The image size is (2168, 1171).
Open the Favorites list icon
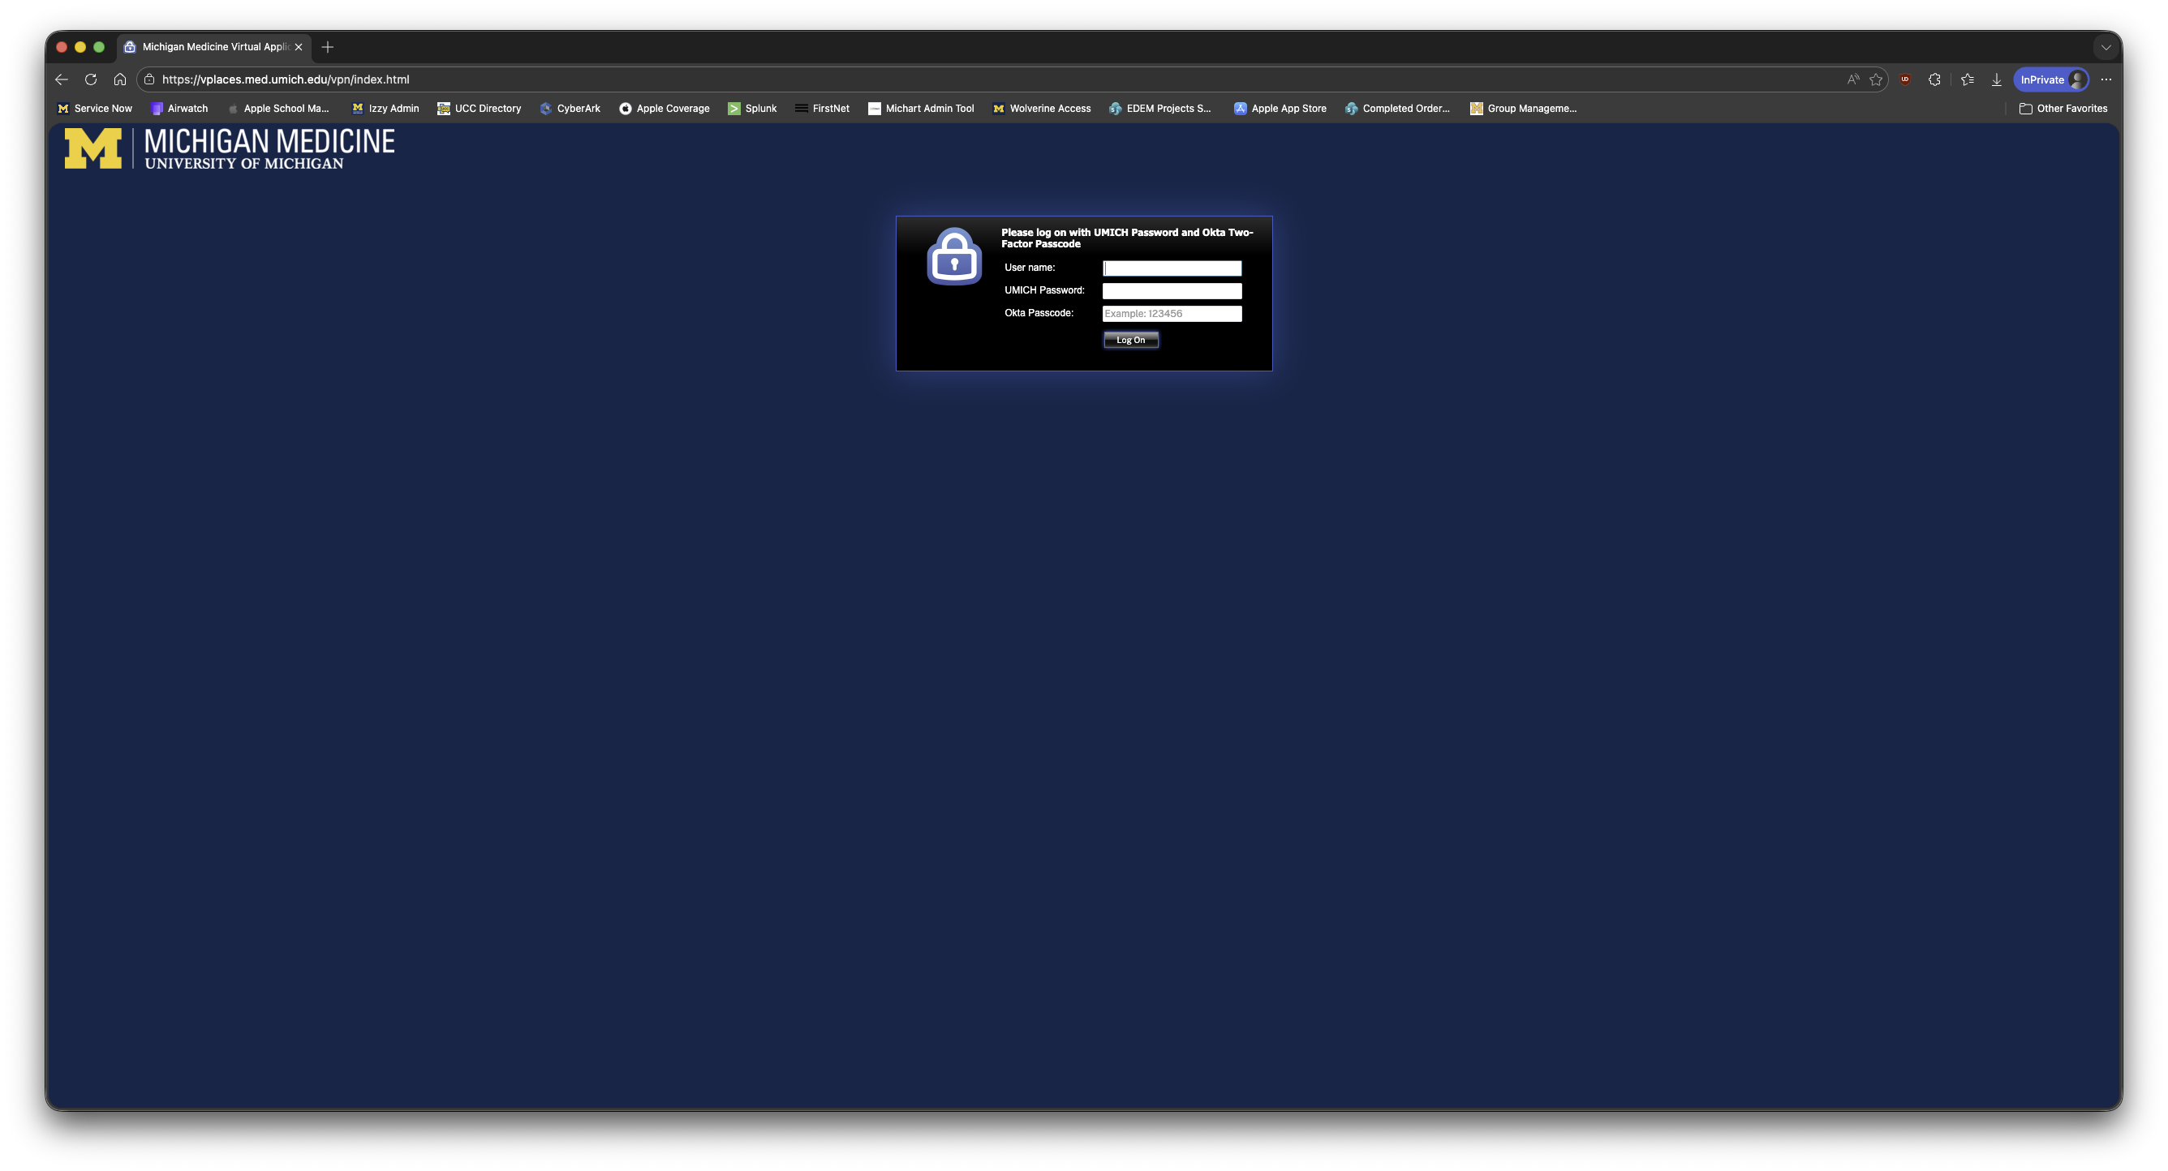pos(1968,79)
